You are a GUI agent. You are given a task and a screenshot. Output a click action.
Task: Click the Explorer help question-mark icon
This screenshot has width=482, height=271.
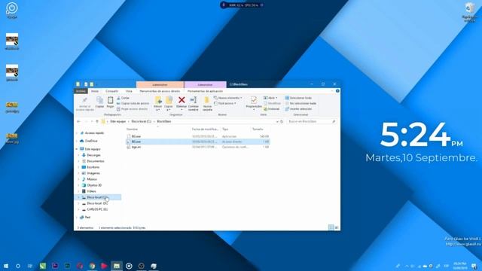coord(337,91)
